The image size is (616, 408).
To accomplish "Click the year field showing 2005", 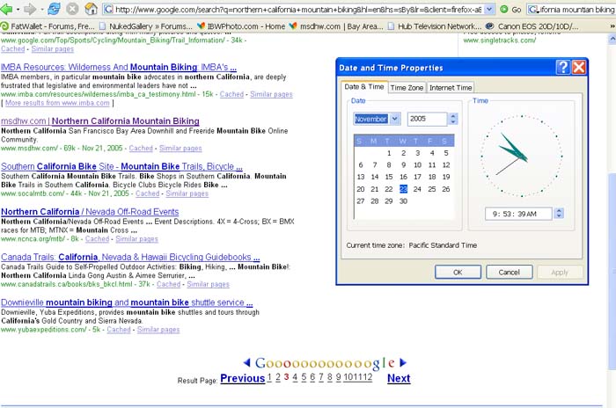I will point(427,119).
